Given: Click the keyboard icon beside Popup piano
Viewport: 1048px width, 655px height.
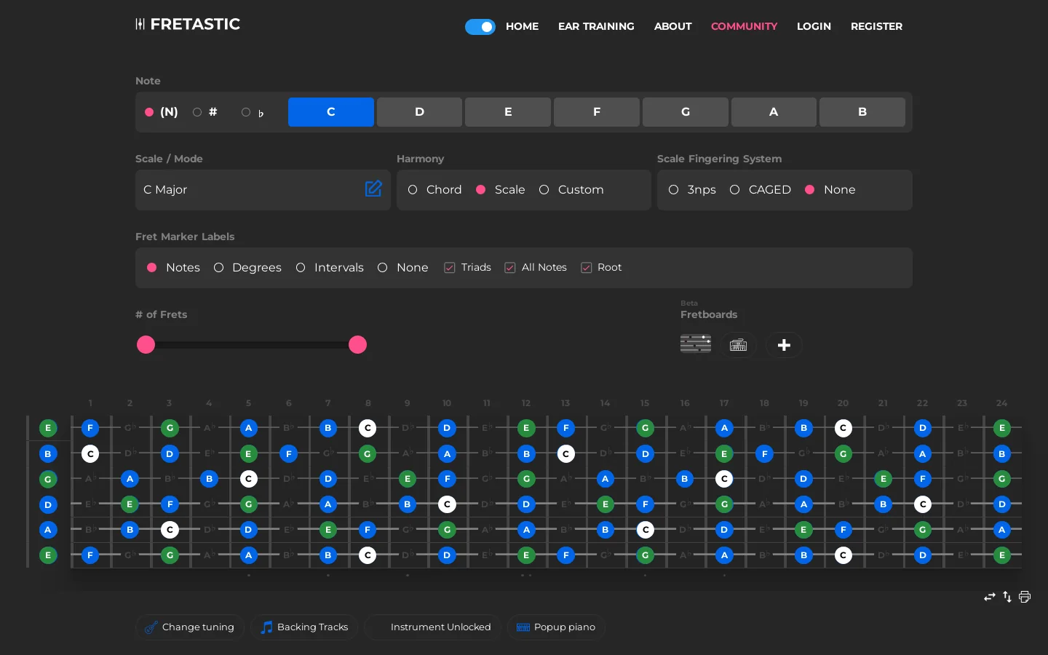Looking at the screenshot, I should (x=523, y=627).
